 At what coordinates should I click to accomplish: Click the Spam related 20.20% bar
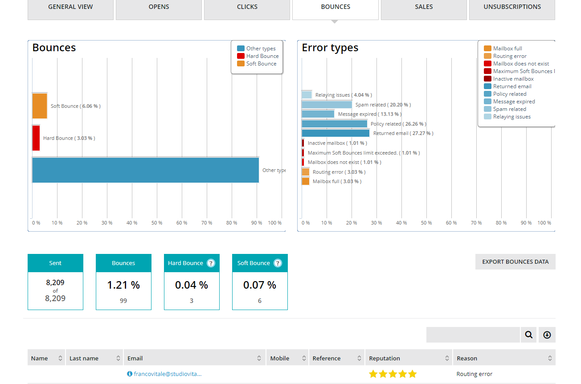(x=327, y=105)
